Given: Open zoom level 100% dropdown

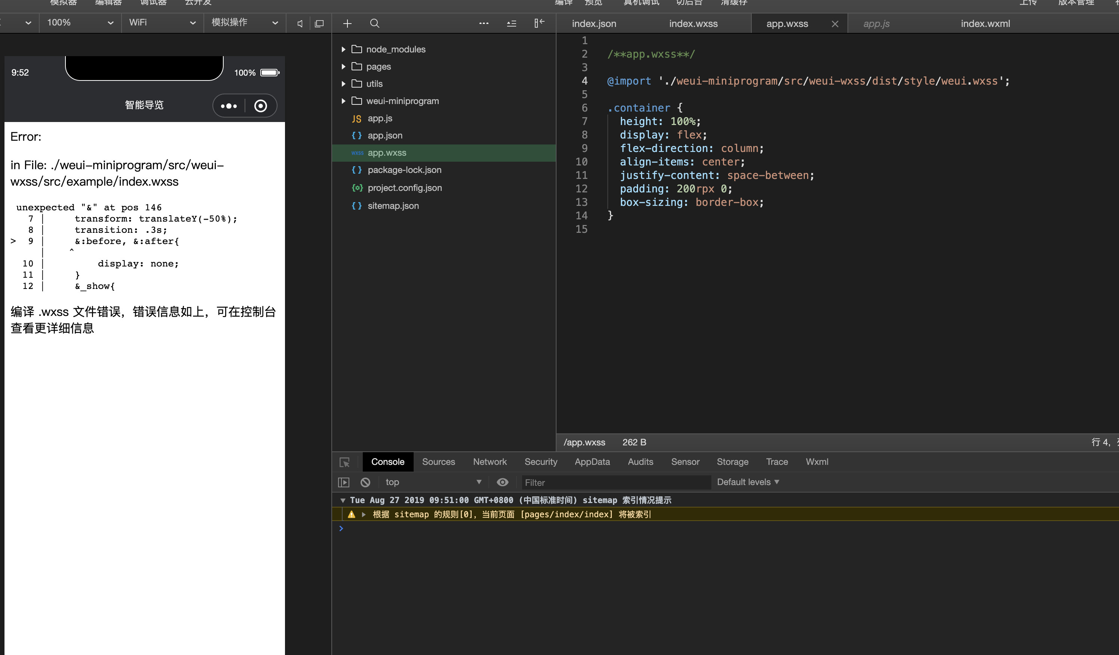Looking at the screenshot, I should click(80, 23).
